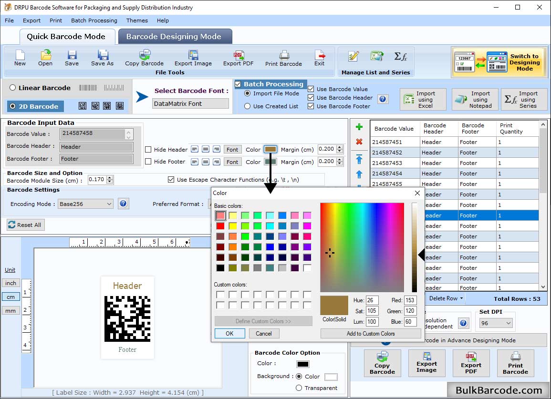This screenshot has height=399, width=551.
Task: Click the Barcode Header input field
Action: (97, 147)
